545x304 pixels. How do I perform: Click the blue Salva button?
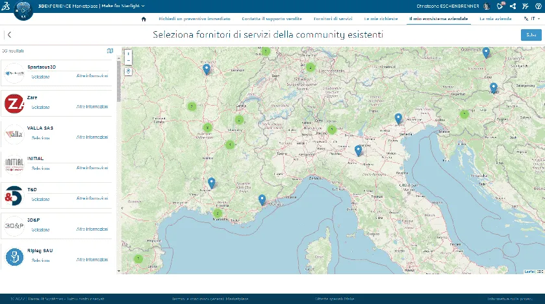click(531, 34)
